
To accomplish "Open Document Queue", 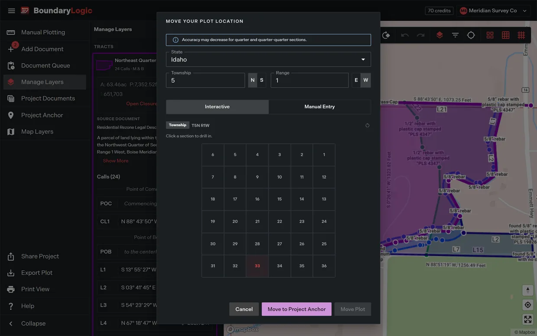I will [45, 65].
